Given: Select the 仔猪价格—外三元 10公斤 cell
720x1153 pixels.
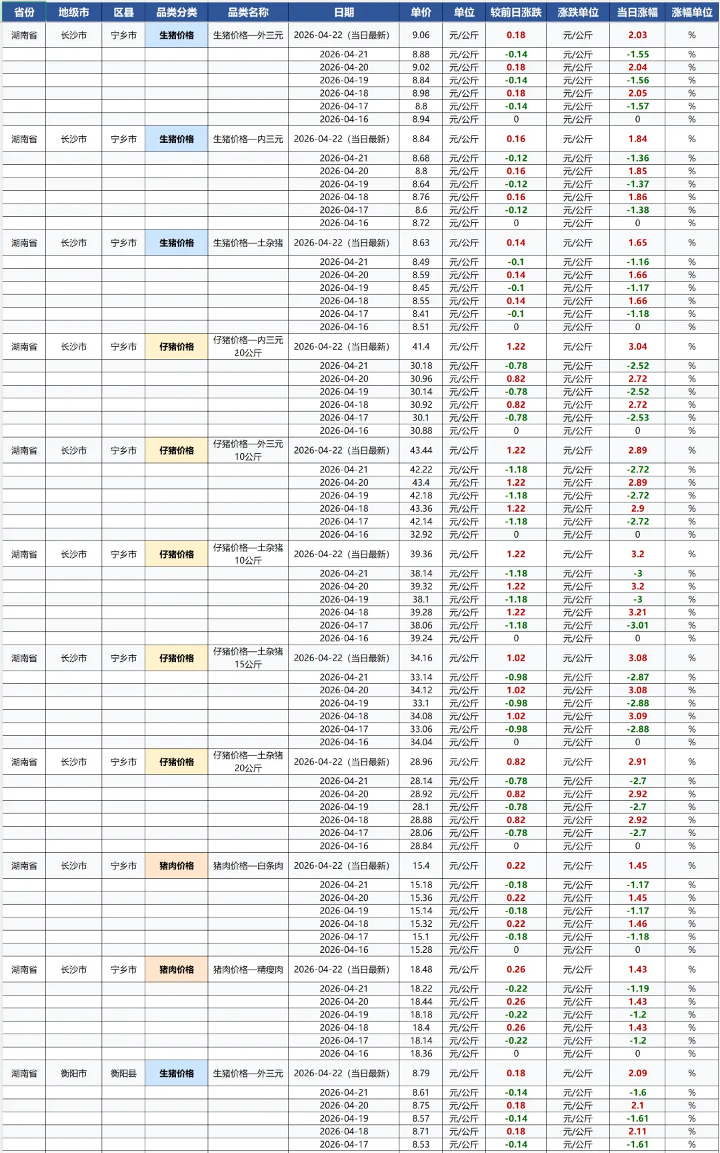Looking at the screenshot, I should (x=248, y=450).
